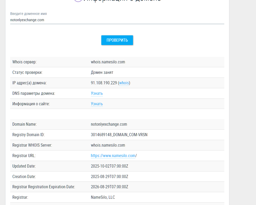Click the vertical scrollbar on the right edge
This screenshot has width=256, height=205.
pyautogui.click(x=255, y=102)
